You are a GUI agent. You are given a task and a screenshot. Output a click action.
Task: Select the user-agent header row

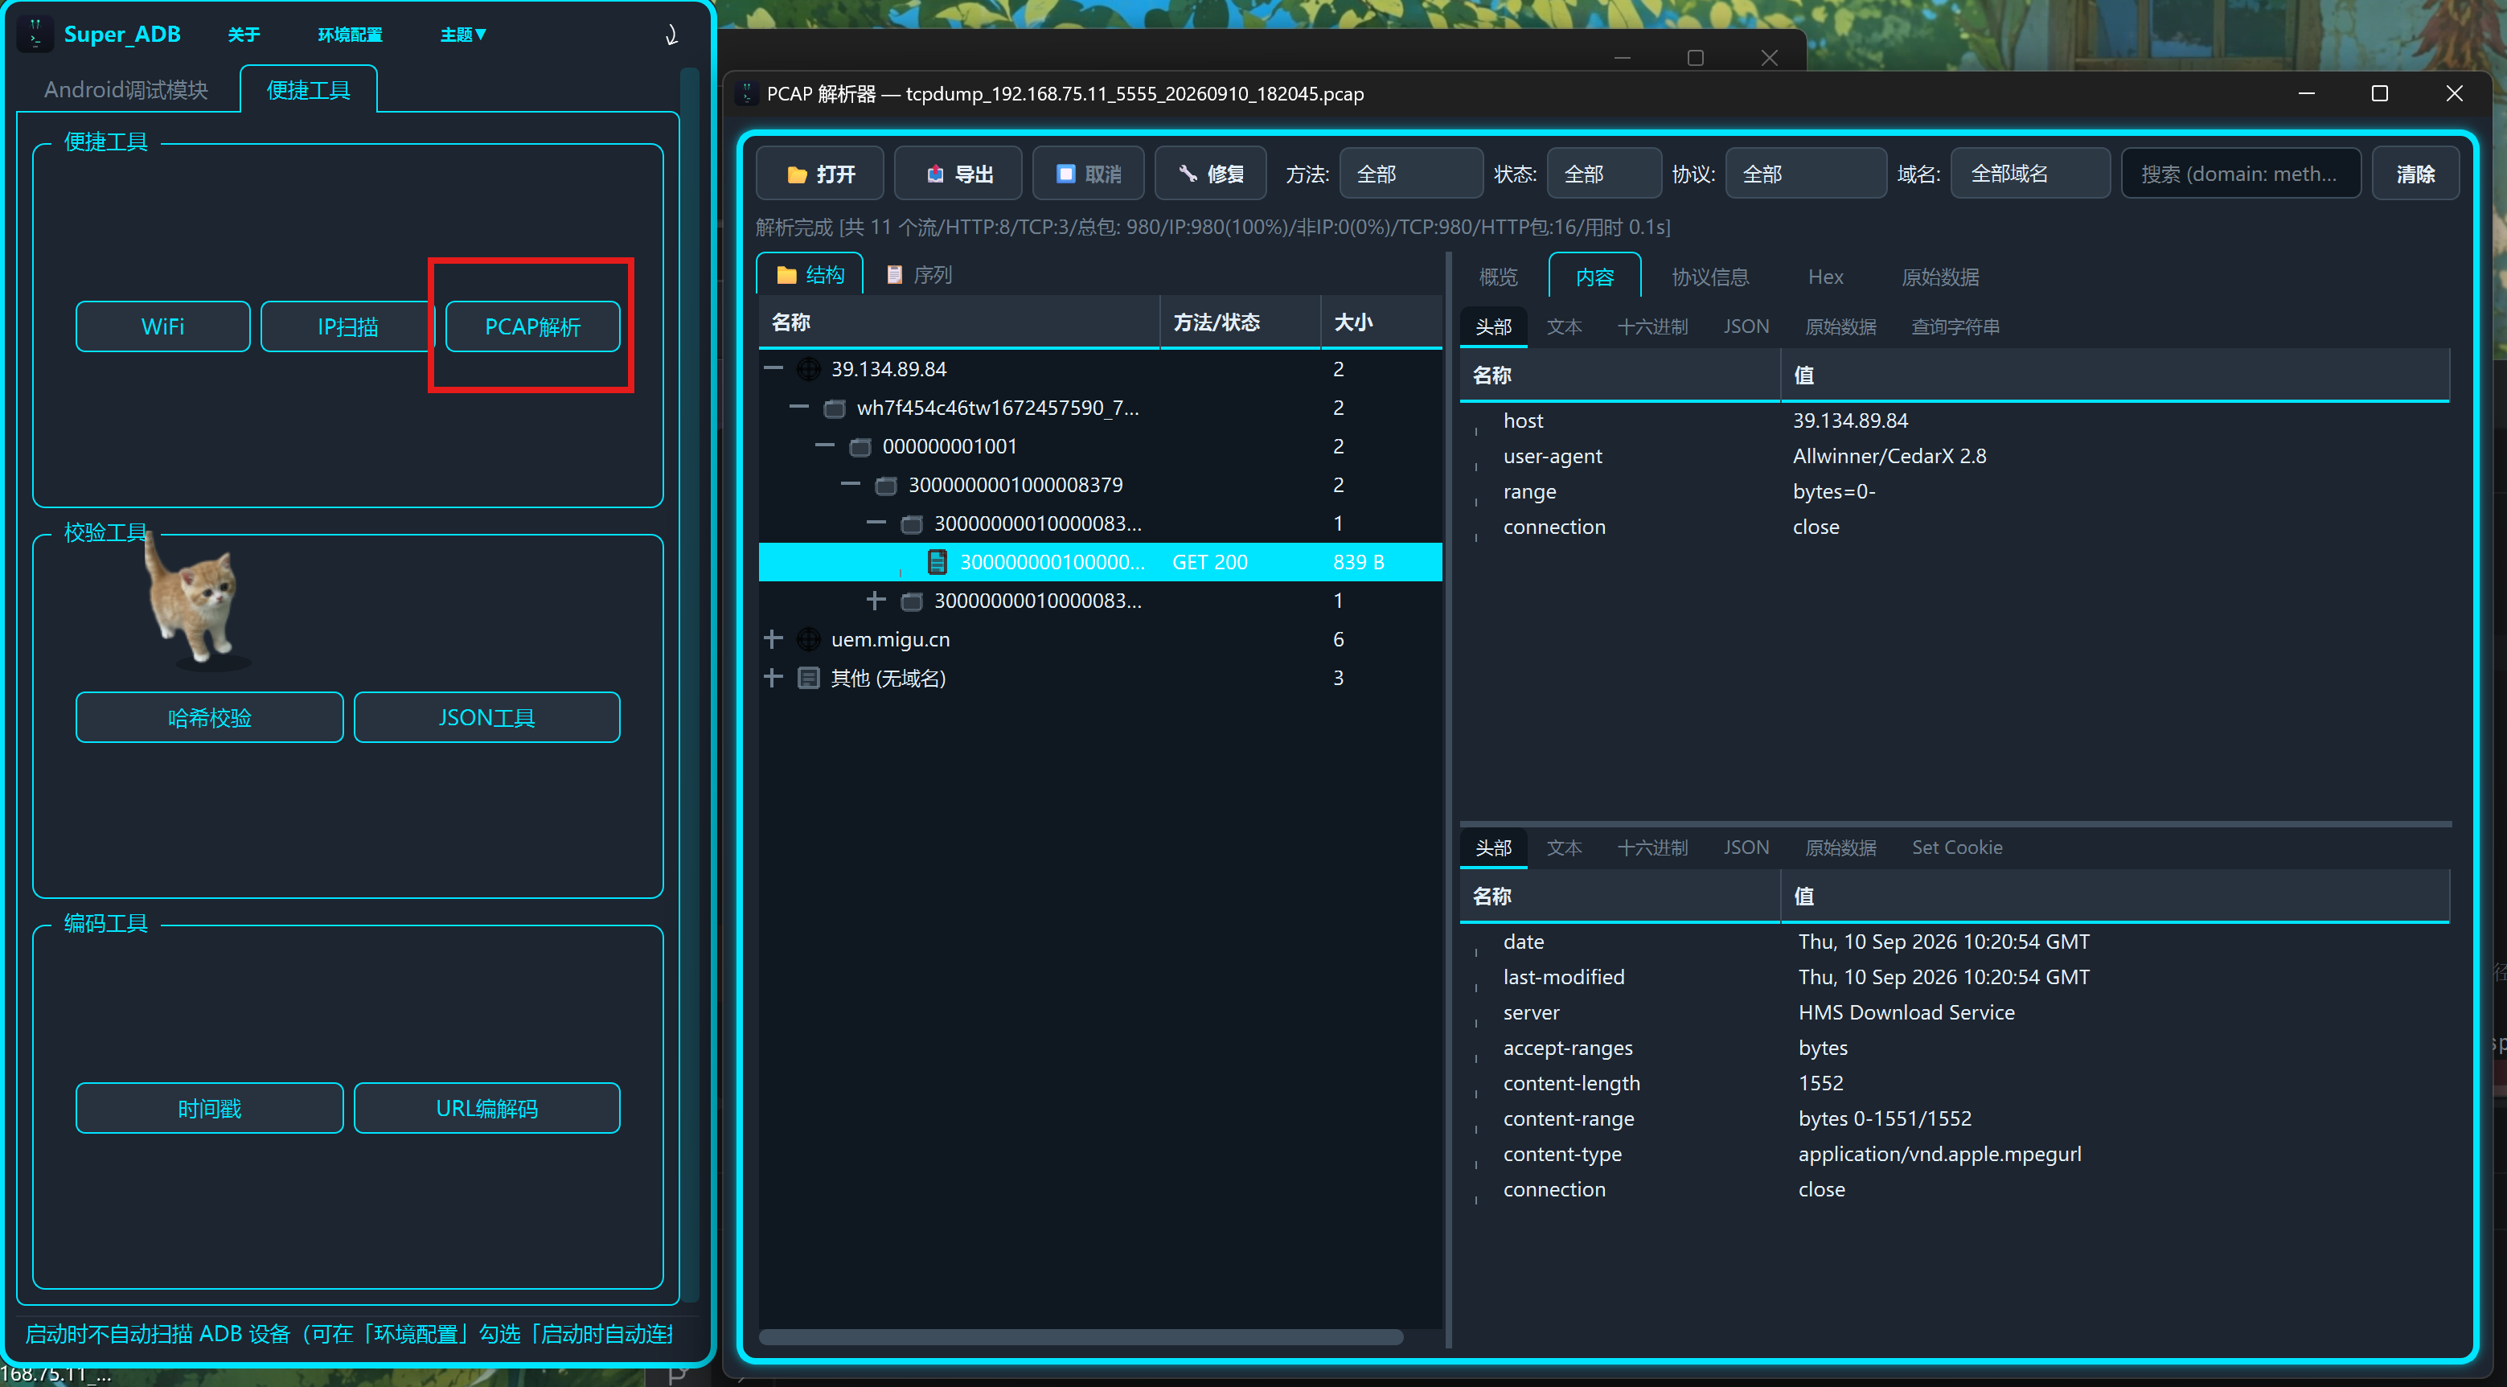(x=1954, y=457)
